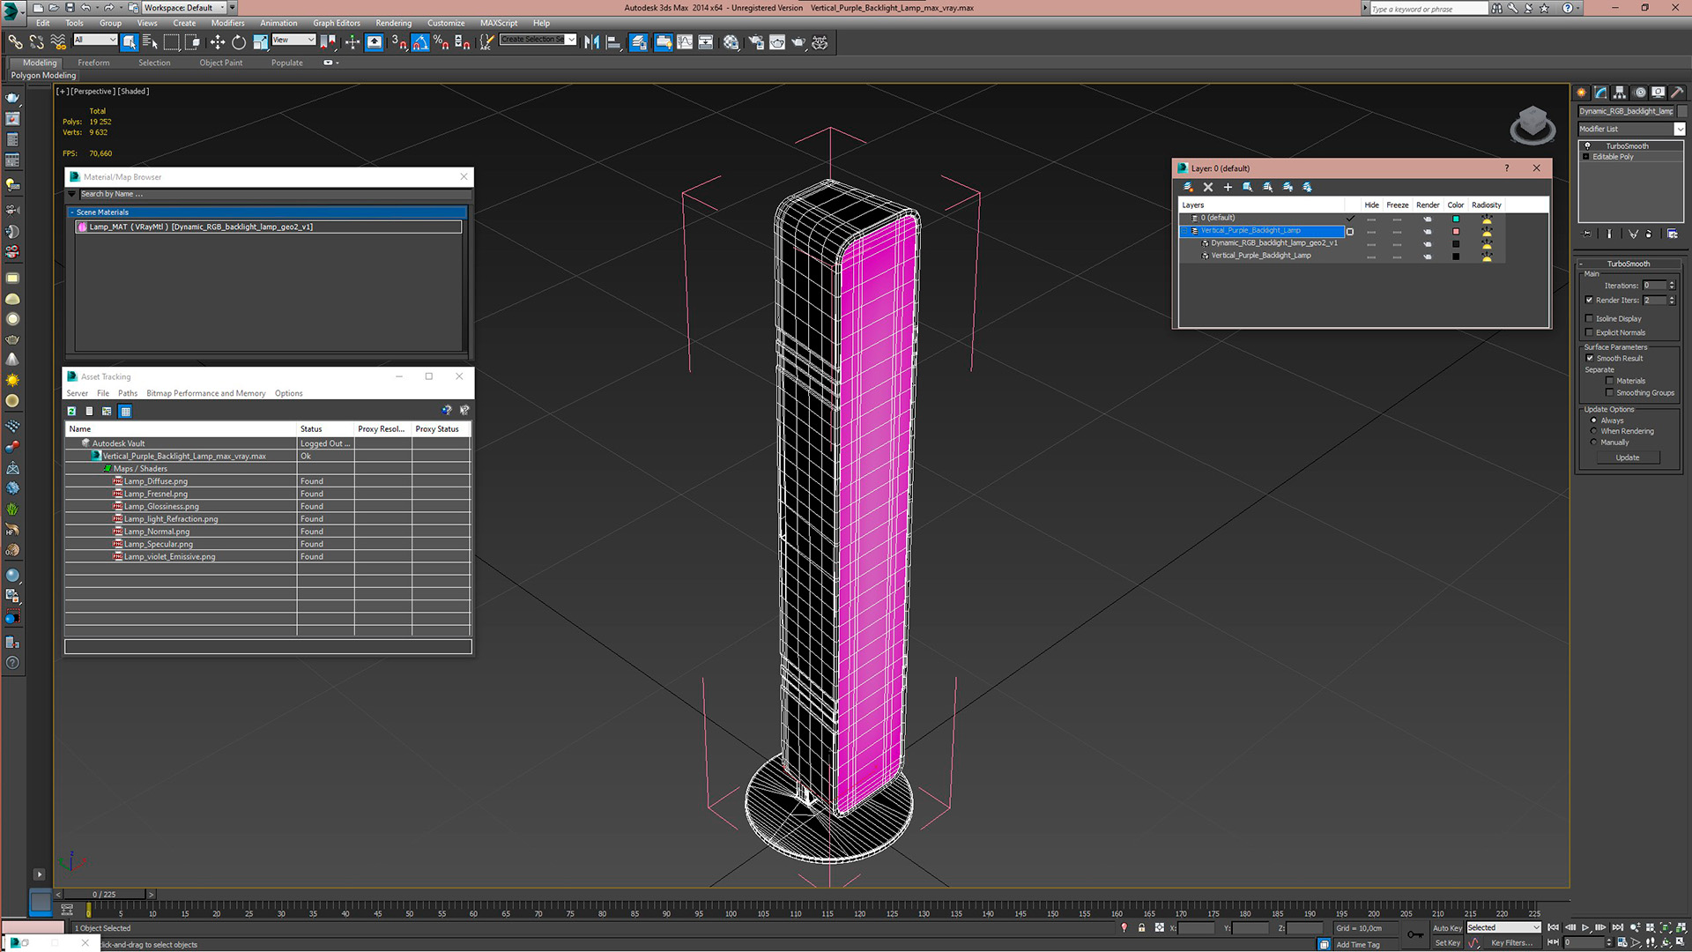Delete highlighted layer with X icon
1692x952 pixels.
pyautogui.click(x=1208, y=187)
